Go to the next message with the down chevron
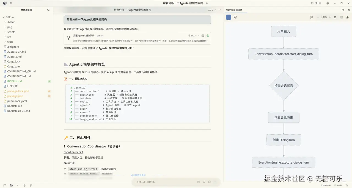352x188 pixels. [x=219, y=10]
